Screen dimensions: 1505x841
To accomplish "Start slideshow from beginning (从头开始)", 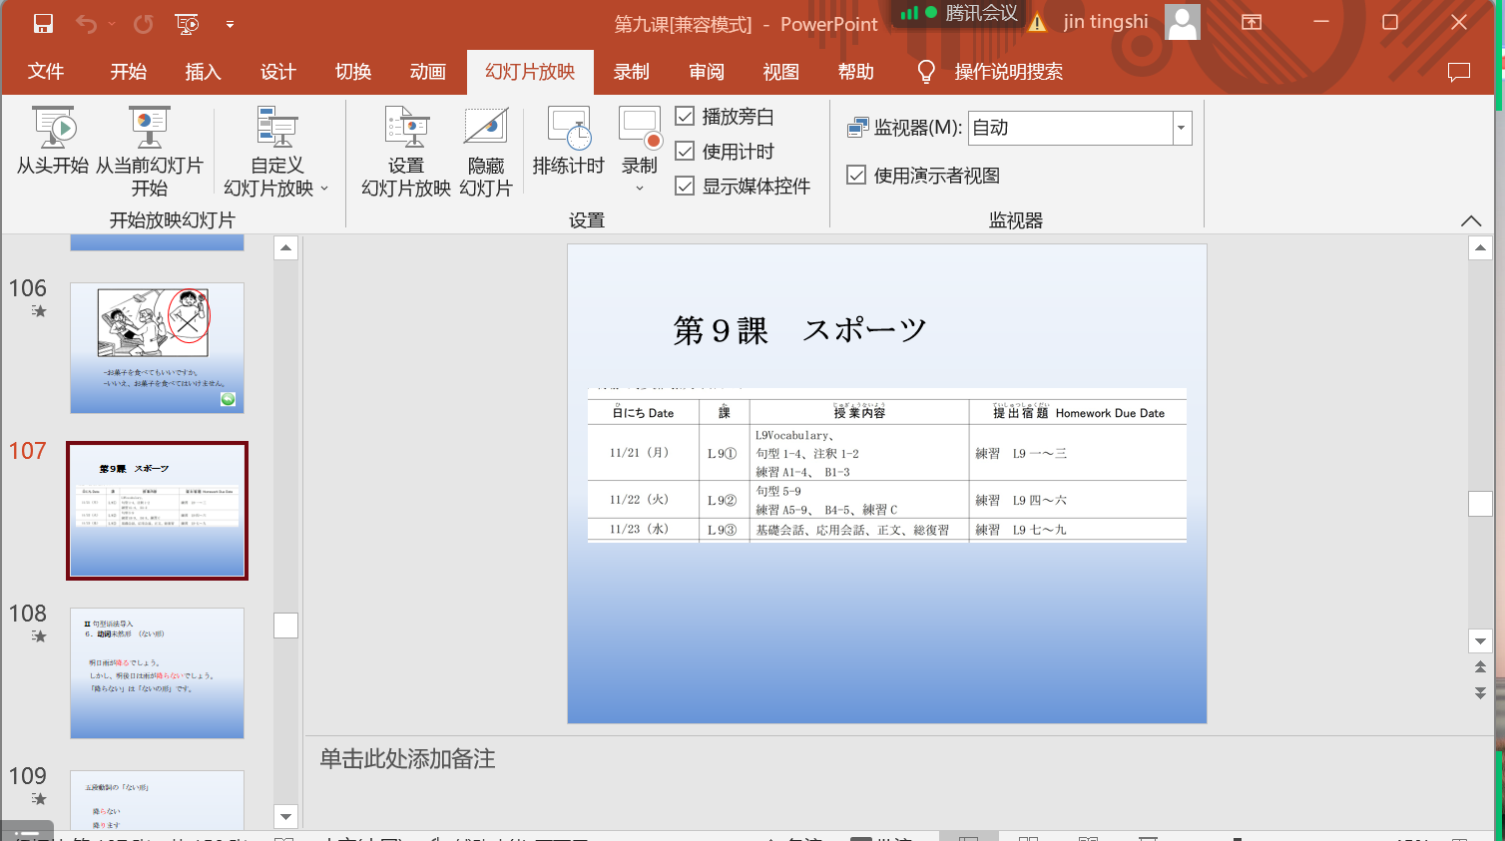I will coord(53,128).
